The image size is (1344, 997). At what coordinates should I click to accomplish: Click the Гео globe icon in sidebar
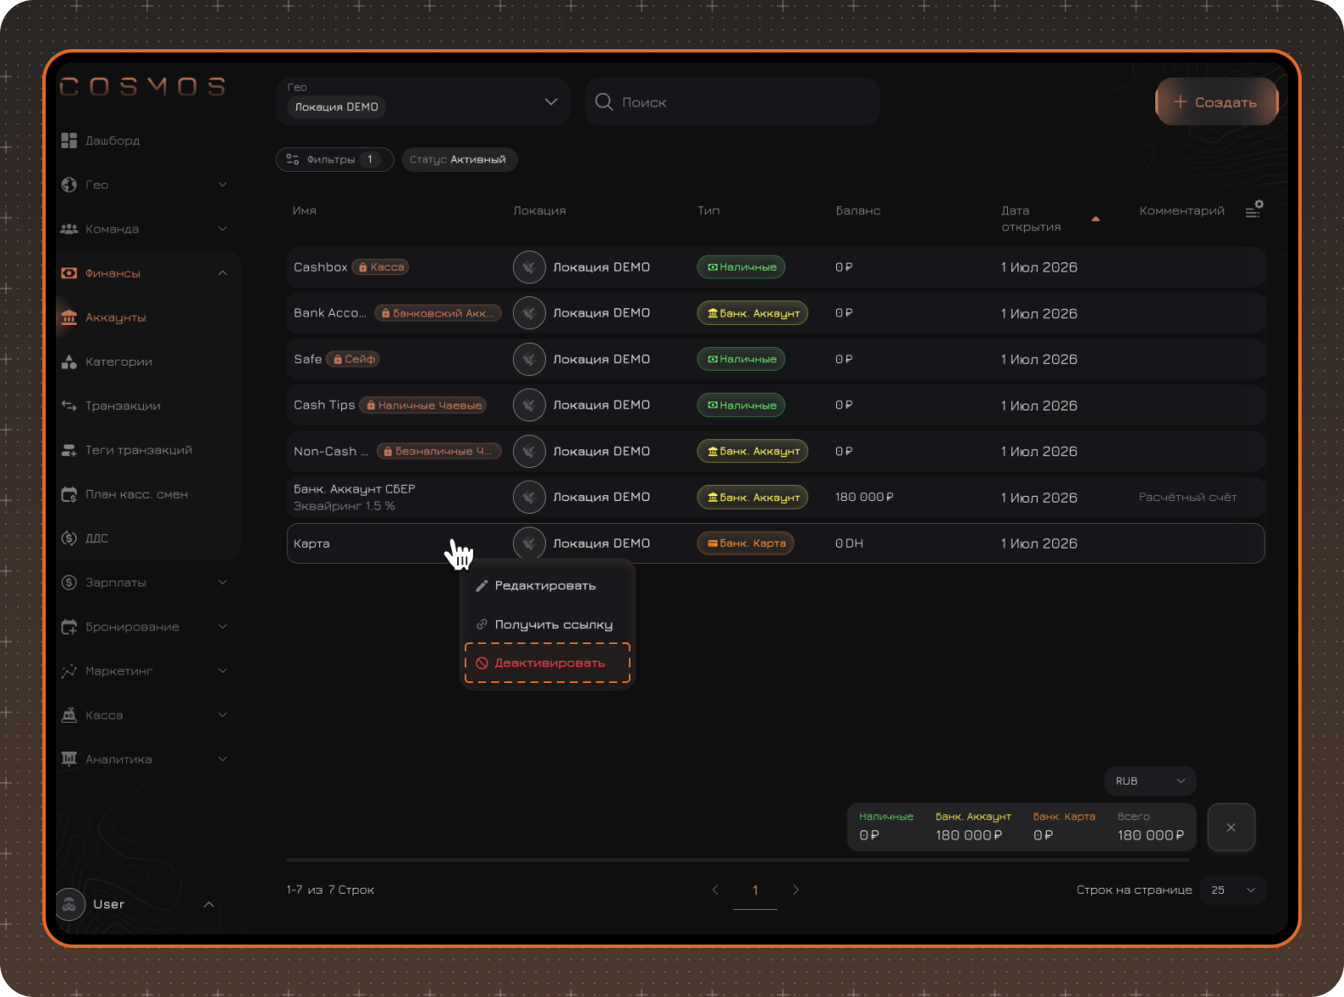click(69, 185)
